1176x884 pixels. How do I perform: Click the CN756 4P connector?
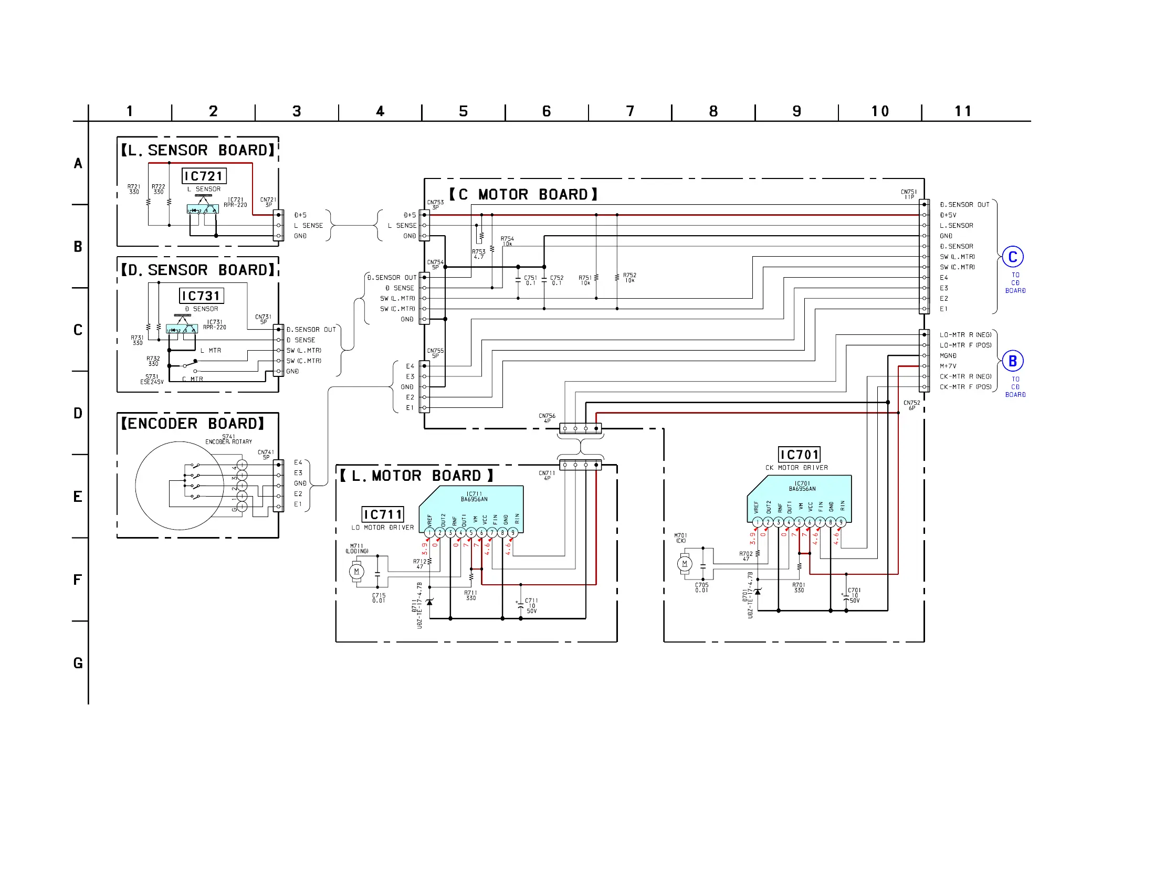580,428
